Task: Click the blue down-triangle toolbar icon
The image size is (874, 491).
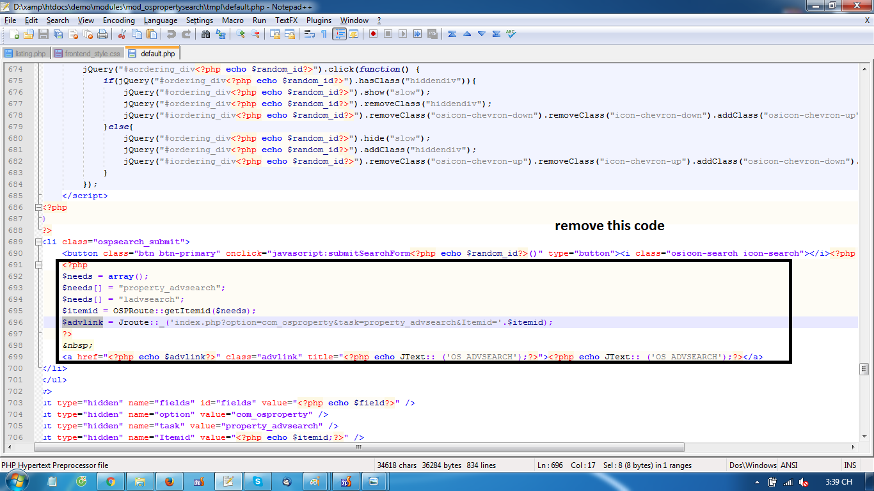Action: (x=482, y=34)
